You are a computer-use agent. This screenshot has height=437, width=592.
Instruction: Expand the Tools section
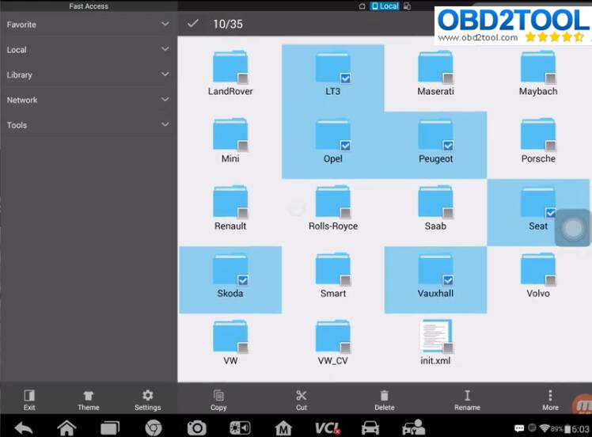(89, 125)
